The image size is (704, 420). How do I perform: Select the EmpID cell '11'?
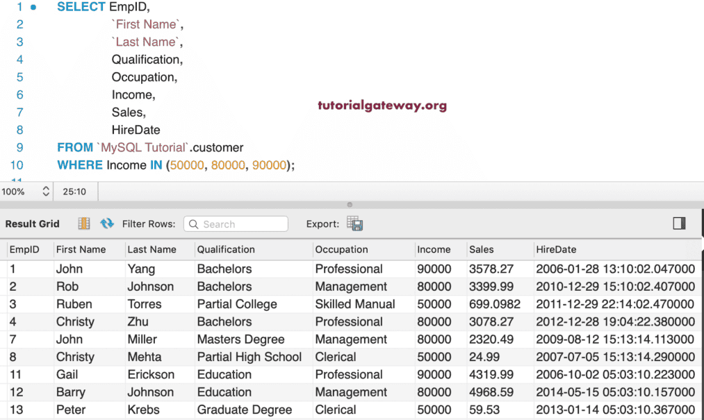pos(15,374)
